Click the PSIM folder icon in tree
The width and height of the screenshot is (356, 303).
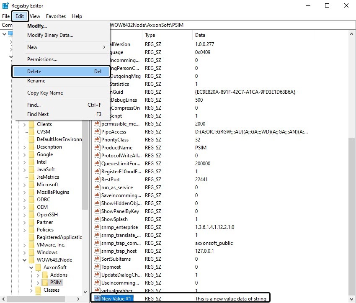(45, 282)
